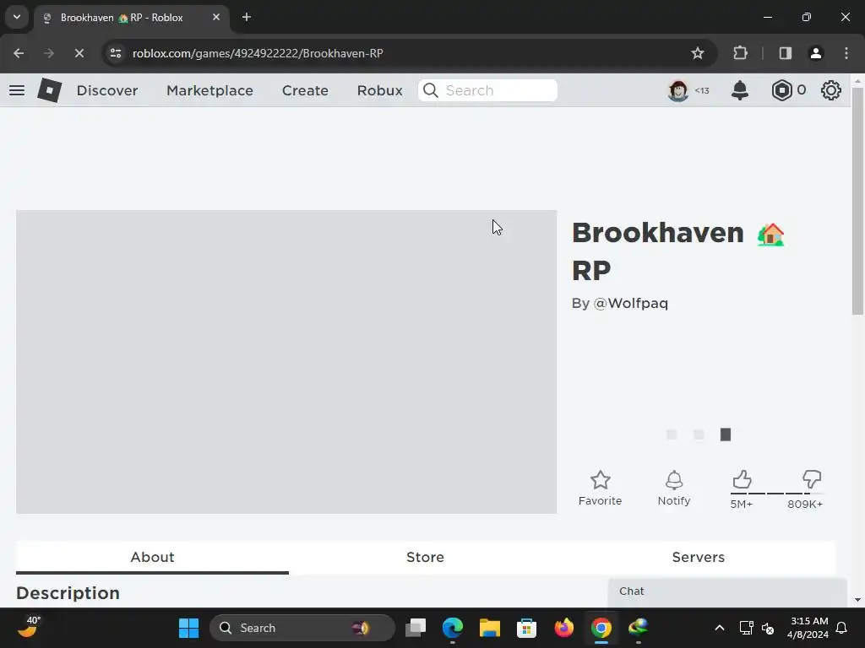Open the @Wolfpaq creator profile link

point(630,304)
